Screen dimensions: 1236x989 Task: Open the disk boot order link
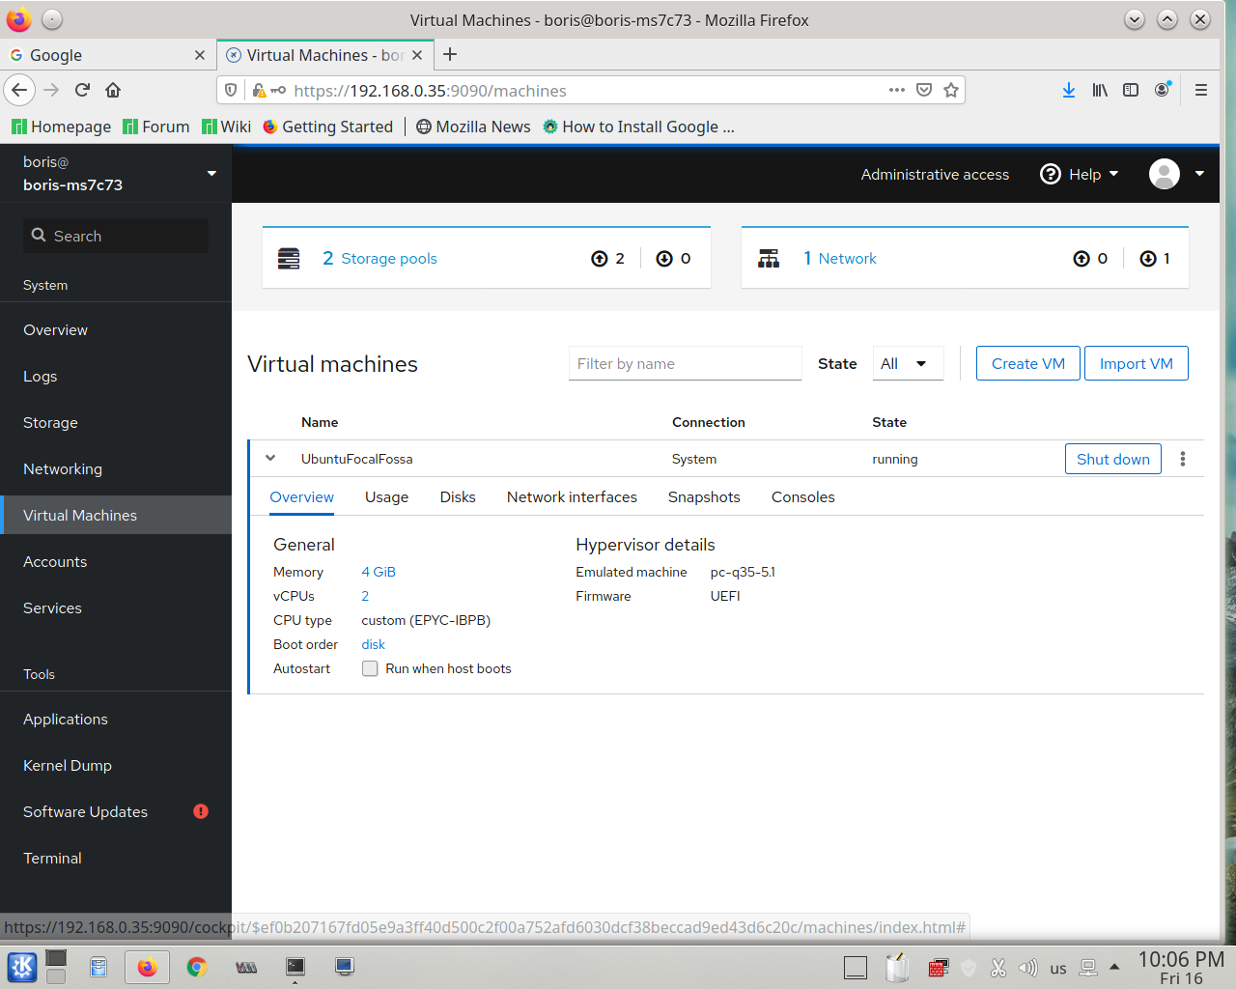(373, 644)
